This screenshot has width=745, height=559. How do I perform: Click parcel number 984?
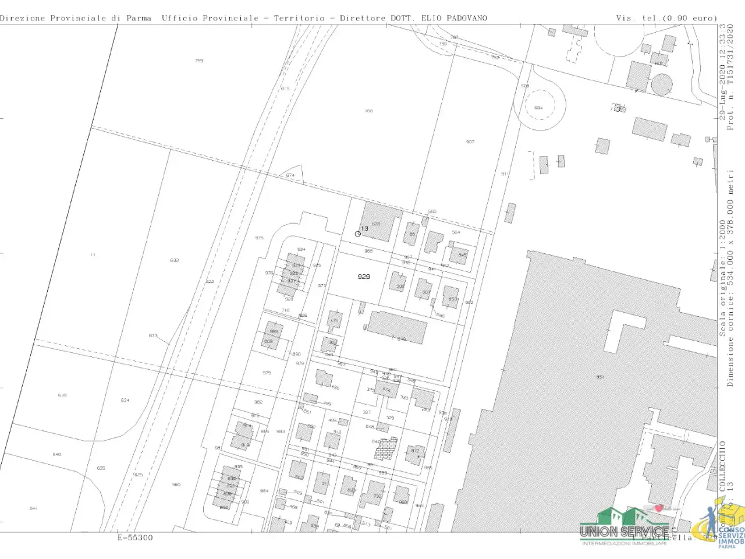pyautogui.click(x=264, y=491)
